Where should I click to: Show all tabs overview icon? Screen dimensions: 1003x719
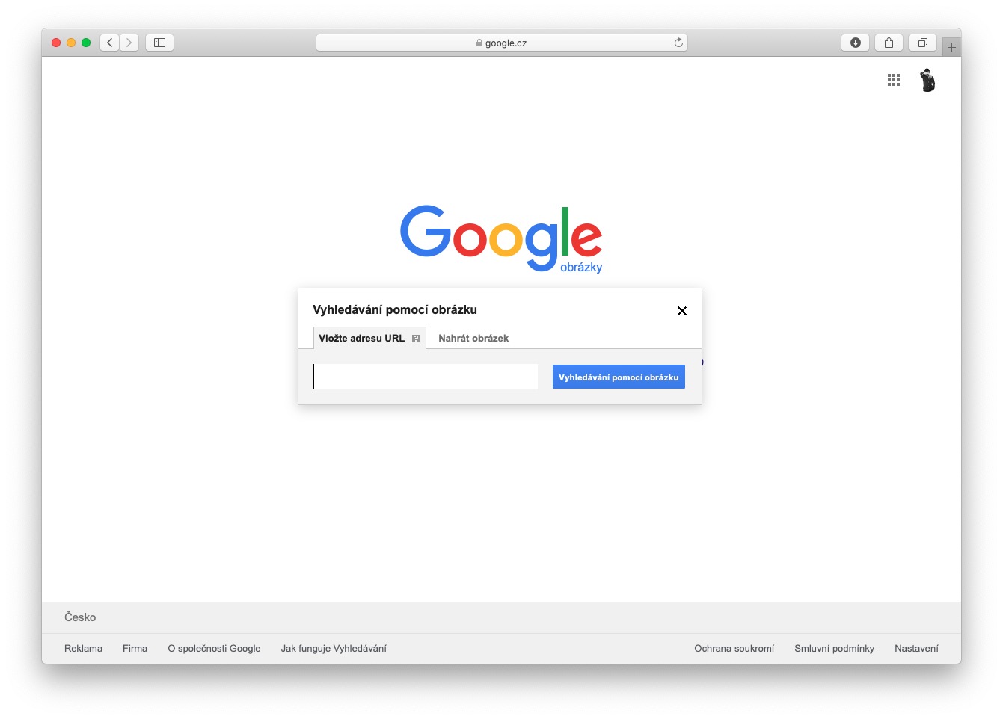pyautogui.click(x=922, y=43)
